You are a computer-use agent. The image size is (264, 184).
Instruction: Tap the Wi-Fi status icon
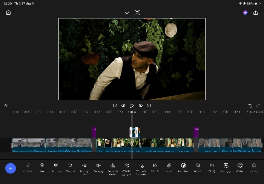point(240,3)
